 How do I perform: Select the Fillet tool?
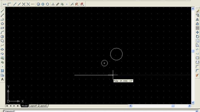tap(197, 71)
